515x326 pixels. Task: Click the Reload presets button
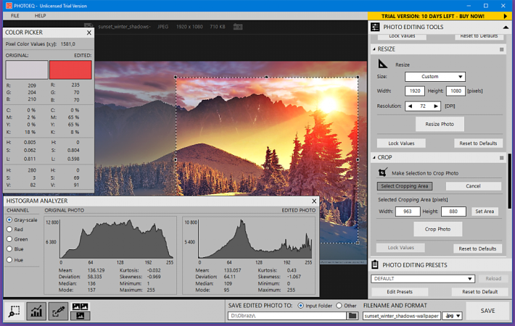(493, 278)
